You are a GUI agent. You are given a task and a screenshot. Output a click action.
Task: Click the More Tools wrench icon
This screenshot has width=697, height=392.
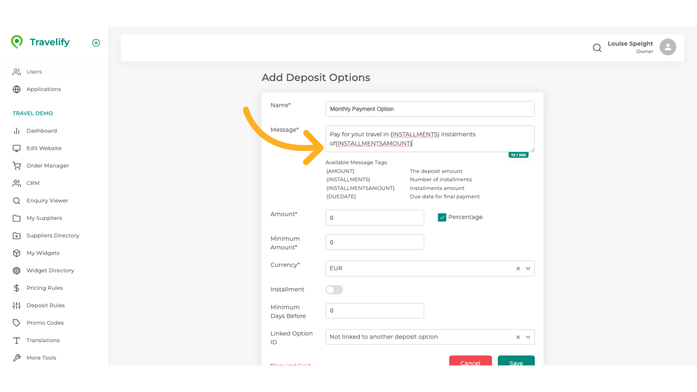17,358
